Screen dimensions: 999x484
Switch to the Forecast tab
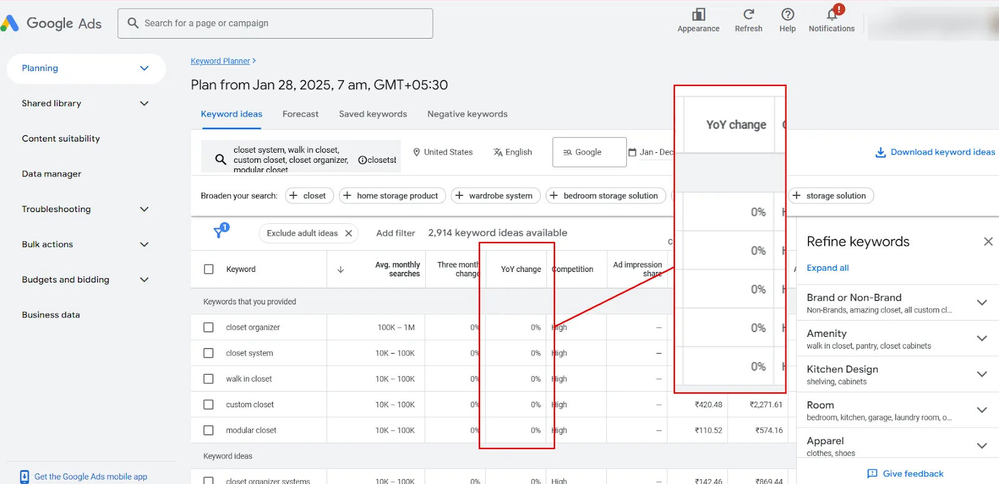[300, 114]
